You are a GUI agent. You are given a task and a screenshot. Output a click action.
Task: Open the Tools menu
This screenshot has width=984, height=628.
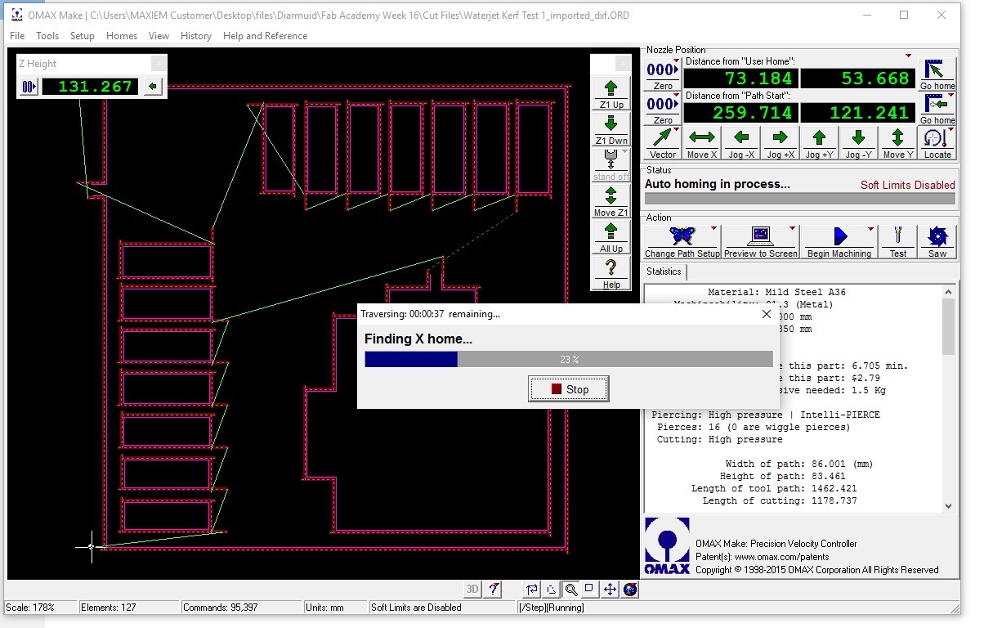(47, 36)
